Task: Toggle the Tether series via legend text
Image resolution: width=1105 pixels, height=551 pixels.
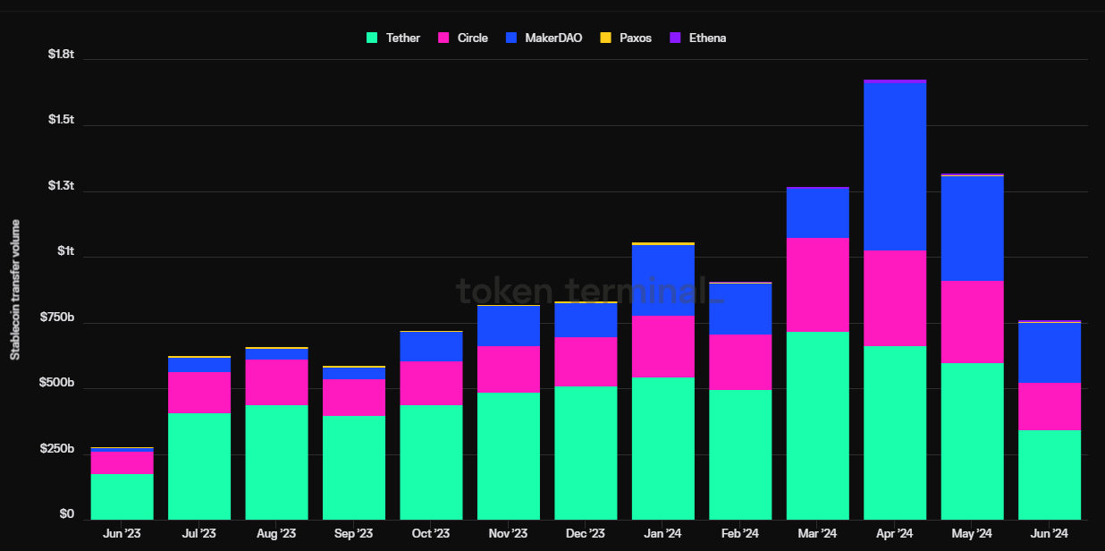Action: point(402,38)
